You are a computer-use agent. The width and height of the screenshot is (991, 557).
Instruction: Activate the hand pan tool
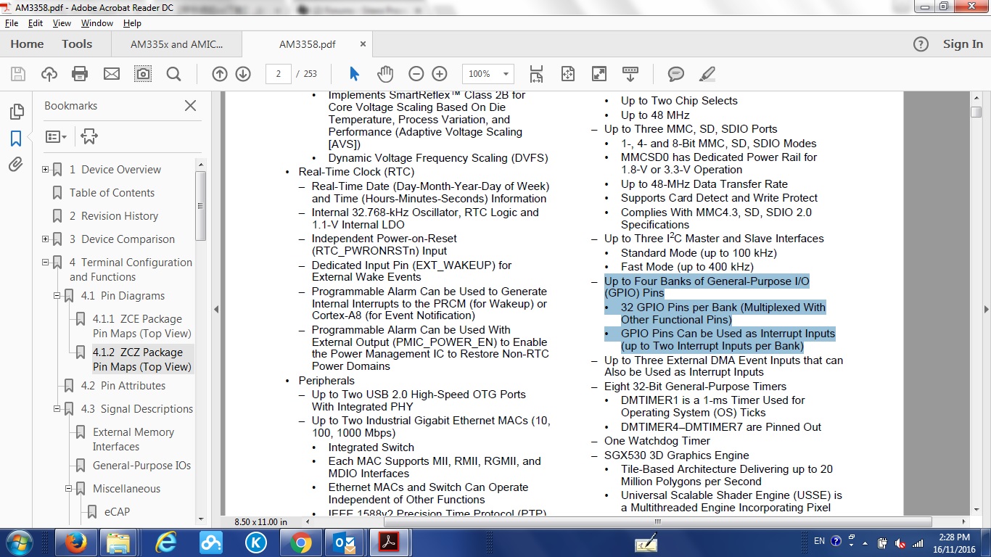tap(385, 74)
